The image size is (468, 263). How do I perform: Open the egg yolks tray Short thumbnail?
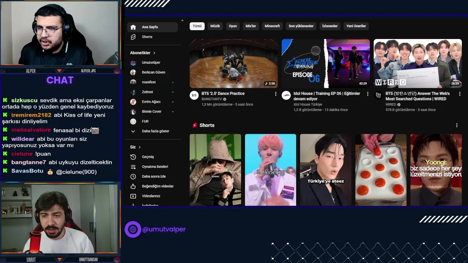click(x=381, y=170)
